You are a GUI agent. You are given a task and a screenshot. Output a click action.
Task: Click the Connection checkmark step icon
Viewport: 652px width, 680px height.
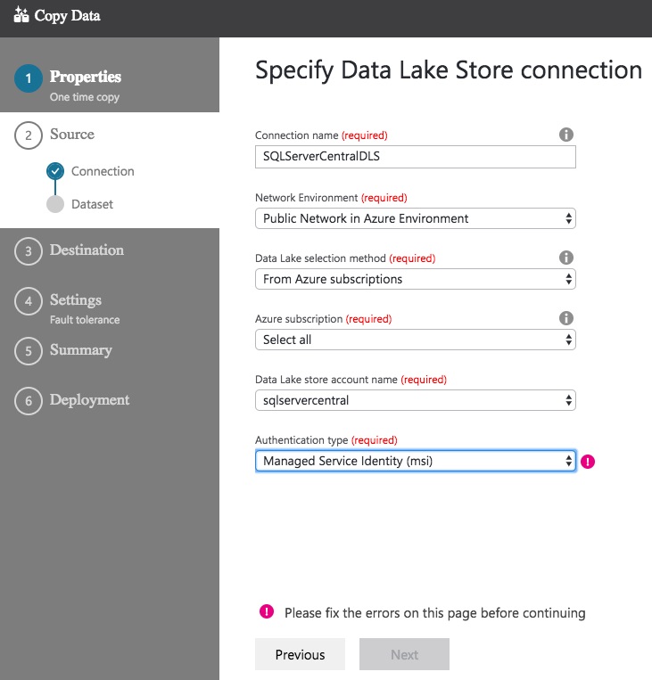click(55, 171)
